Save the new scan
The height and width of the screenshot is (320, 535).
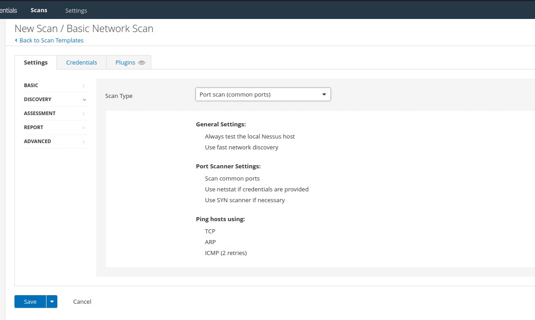click(x=30, y=301)
